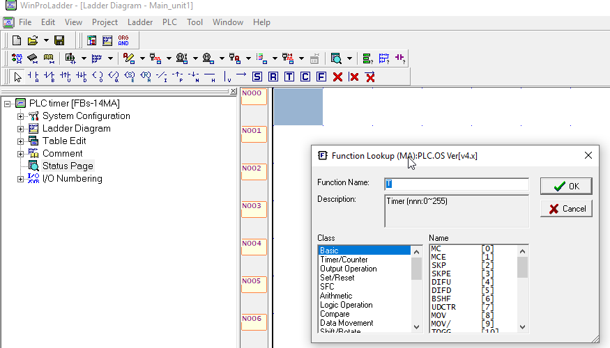The image size is (610, 348).
Task: Select the arrow pointer tool
Action: (17, 77)
